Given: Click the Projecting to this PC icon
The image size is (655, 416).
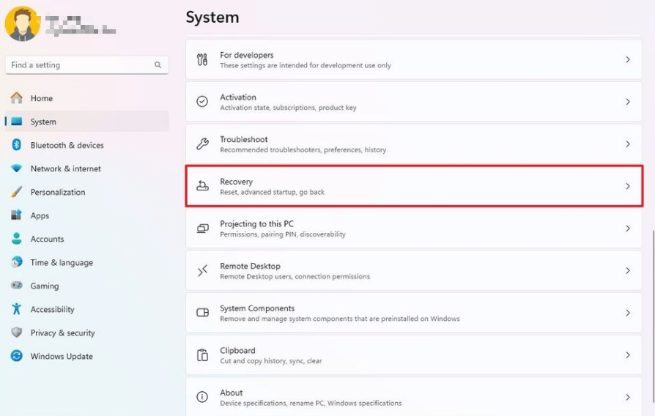Looking at the screenshot, I should coord(202,229).
